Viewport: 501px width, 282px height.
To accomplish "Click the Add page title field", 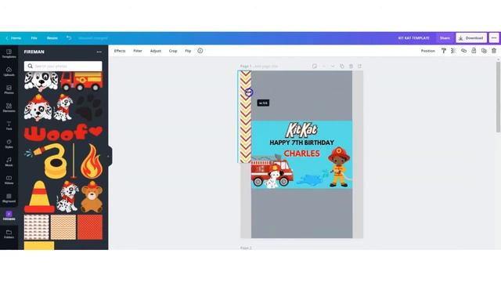I will point(266,66).
